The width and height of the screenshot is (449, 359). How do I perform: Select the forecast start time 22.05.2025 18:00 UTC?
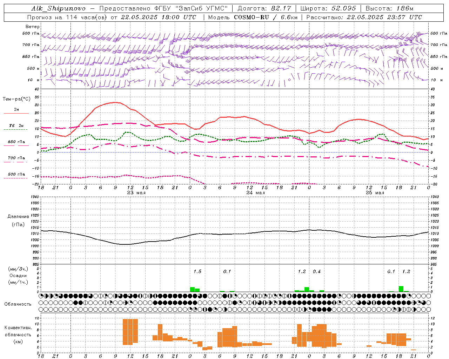tap(159, 17)
